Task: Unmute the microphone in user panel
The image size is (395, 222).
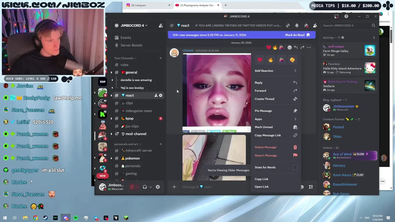Action: [132, 187]
